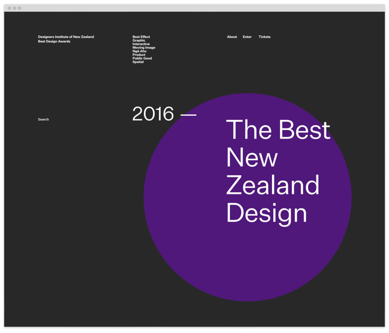Click the 'Zealand' headline word
Viewport: 389px width, 333px height.
click(273, 185)
